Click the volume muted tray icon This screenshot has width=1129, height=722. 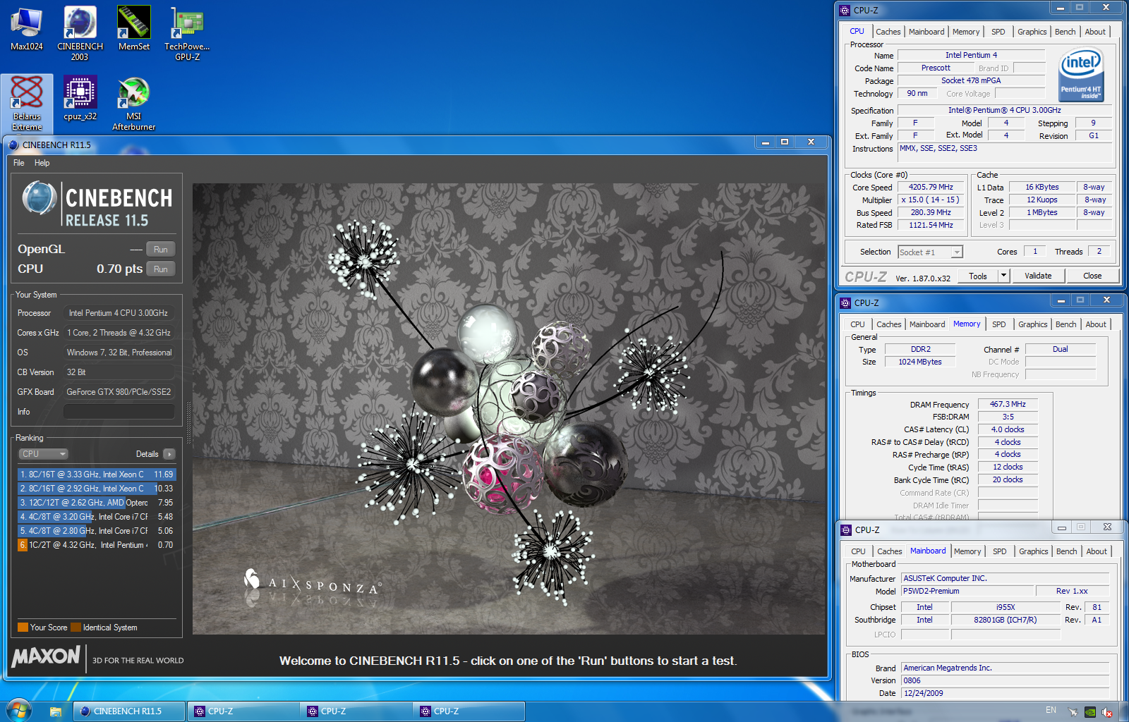[1107, 711]
